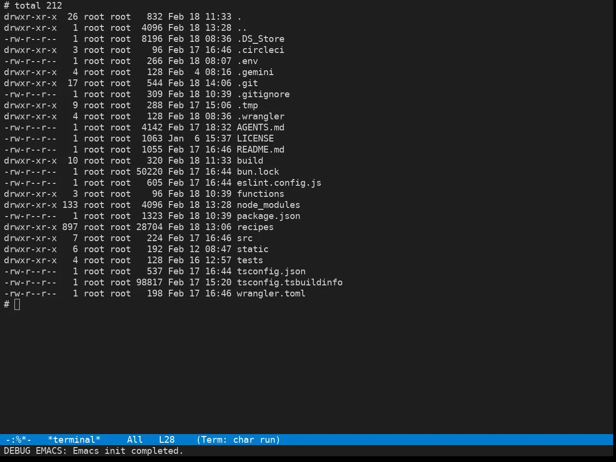Click the recipes directory name
The image size is (616, 462).
255,227
